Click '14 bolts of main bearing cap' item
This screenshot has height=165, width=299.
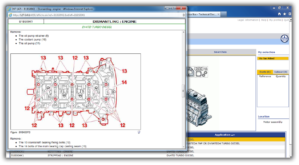tap(53, 146)
